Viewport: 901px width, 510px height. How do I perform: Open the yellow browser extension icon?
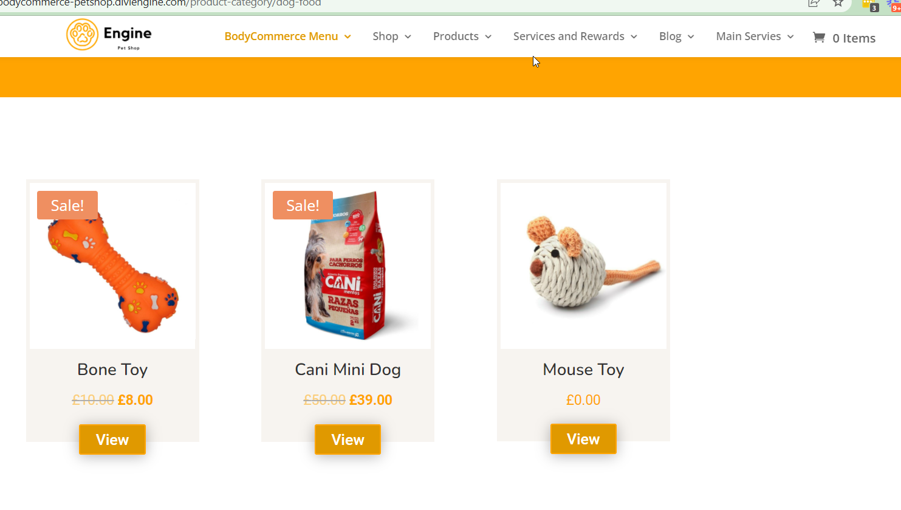[870, 5]
